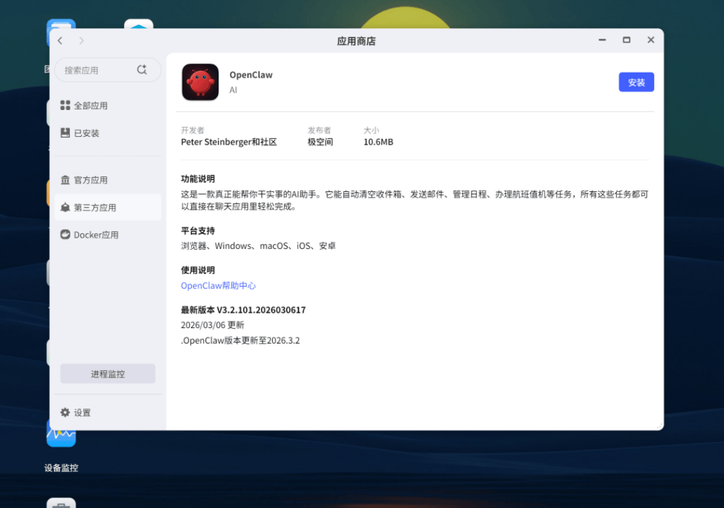Click the toolbox icon on the desktop
724x508 pixels.
tap(61, 502)
